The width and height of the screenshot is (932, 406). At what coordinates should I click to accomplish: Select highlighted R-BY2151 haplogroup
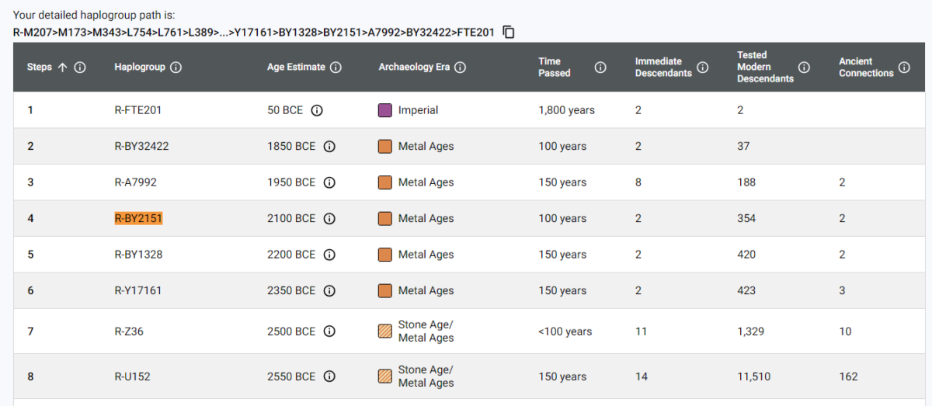click(x=138, y=219)
